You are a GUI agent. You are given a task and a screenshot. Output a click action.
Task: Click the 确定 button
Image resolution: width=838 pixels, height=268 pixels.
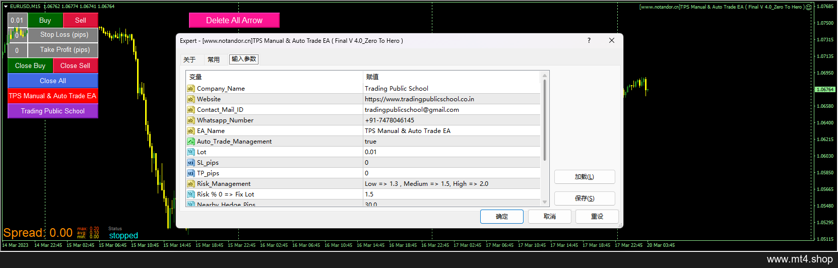pyautogui.click(x=502, y=217)
